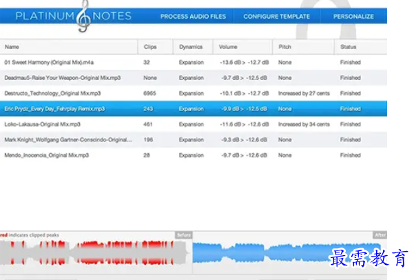Click the -11.6 dB > -12.6 dB volume cell

(x=245, y=124)
